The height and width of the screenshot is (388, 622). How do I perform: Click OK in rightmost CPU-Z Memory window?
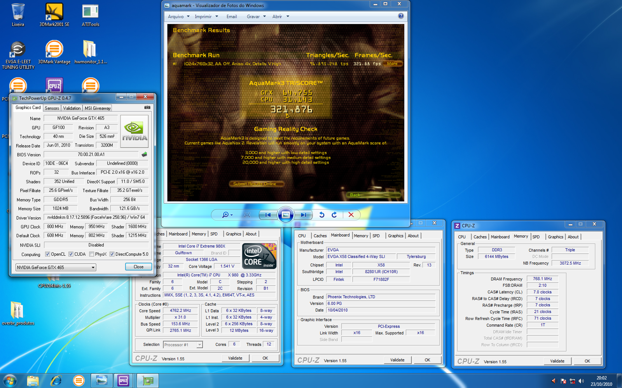tap(587, 361)
